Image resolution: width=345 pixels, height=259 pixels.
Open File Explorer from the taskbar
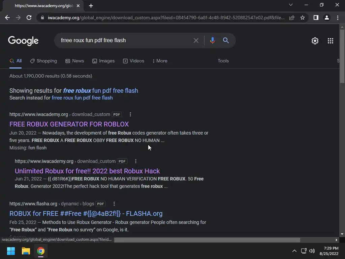26,251
